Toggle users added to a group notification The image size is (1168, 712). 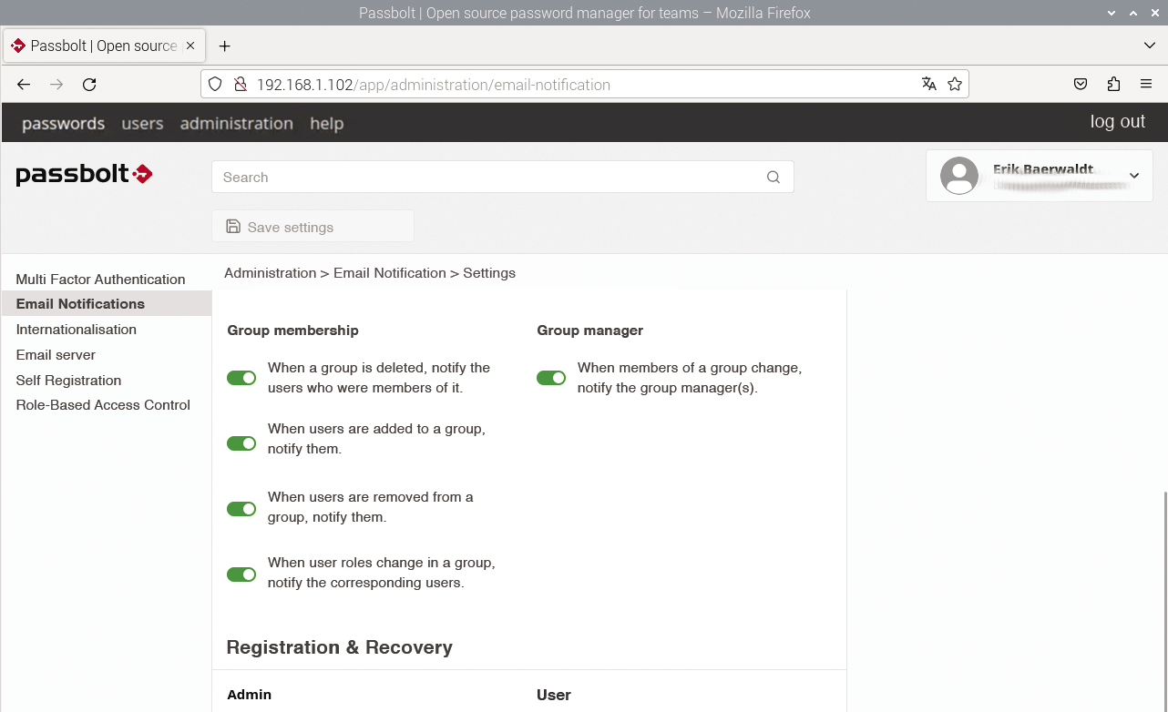[x=241, y=443]
